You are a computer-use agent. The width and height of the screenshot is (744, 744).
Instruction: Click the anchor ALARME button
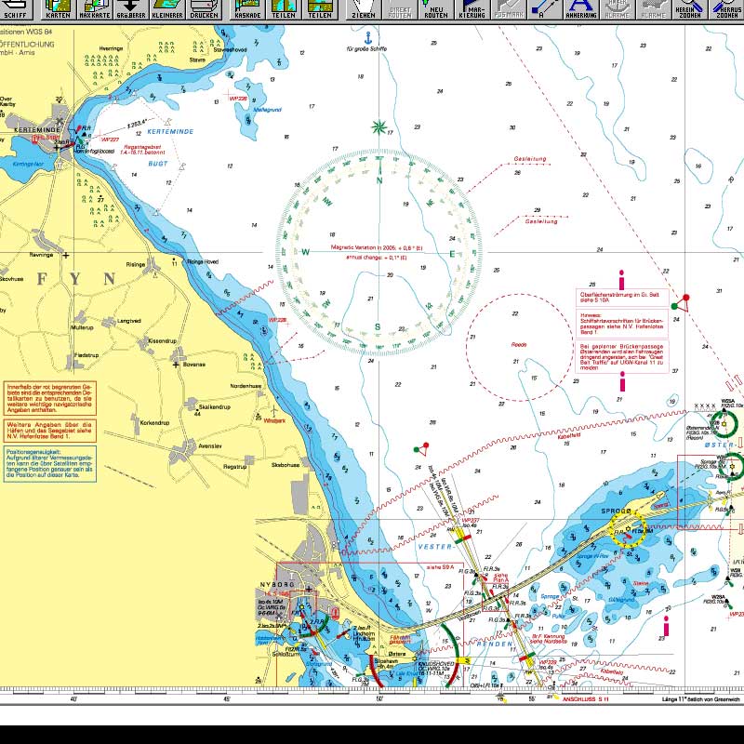(x=616, y=10)
